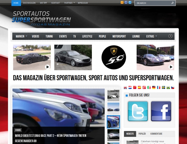Switch language via France flag
This screenshot has width=187, height=144.
click(x=158, y=88)
